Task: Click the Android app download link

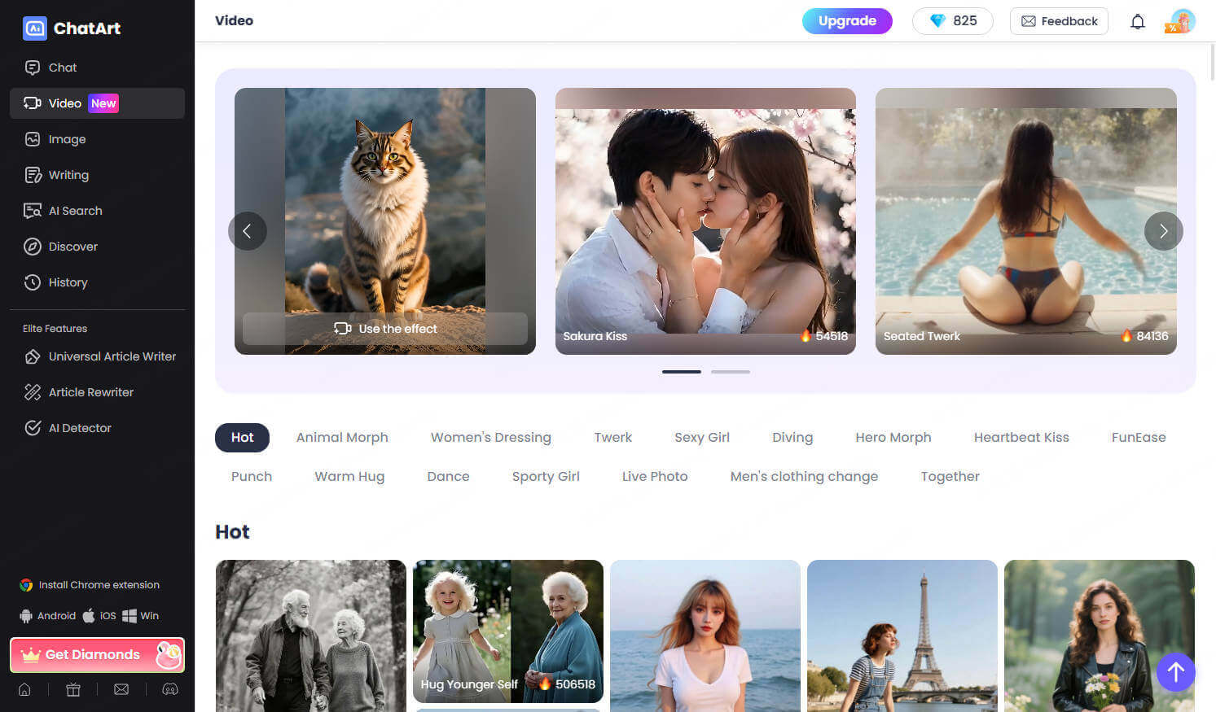Action: 47,616
